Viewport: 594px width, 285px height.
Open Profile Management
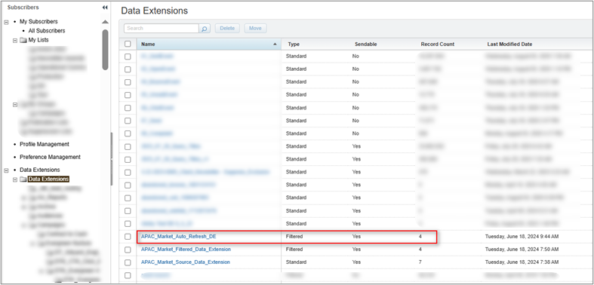[45, 144]
